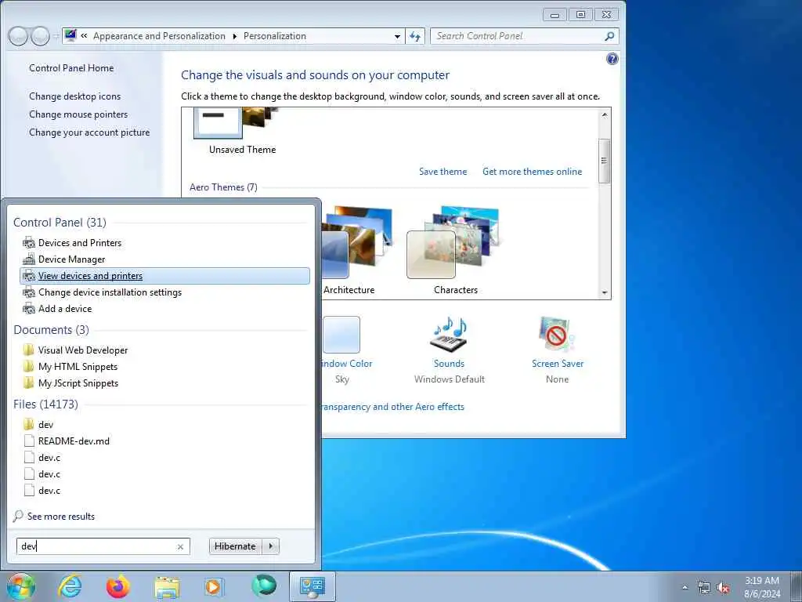
Task: Click Appearance and Personalization breadcrumb
Action: tap(159, 36)
